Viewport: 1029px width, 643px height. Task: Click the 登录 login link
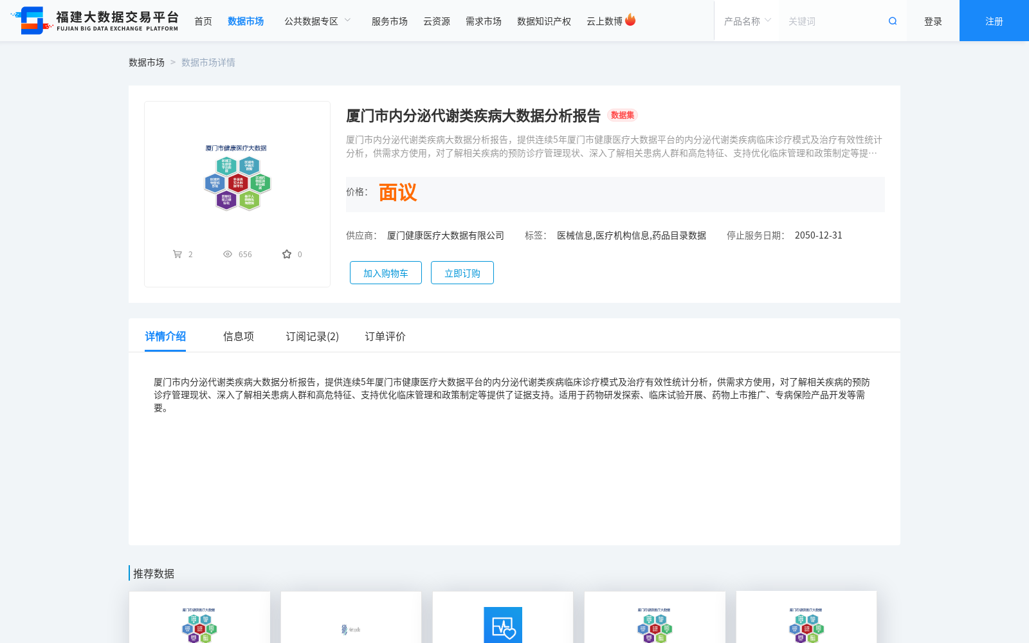pos(933,21)
